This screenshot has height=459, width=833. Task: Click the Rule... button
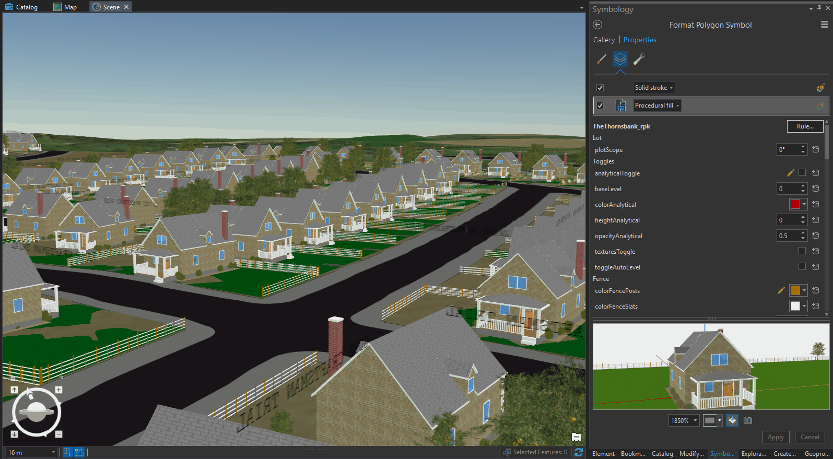click(805, 126)
